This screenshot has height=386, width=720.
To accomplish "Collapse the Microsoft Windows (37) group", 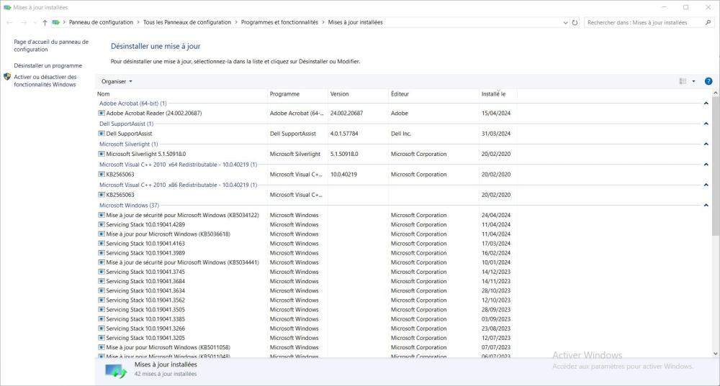I will coord(706,206).
